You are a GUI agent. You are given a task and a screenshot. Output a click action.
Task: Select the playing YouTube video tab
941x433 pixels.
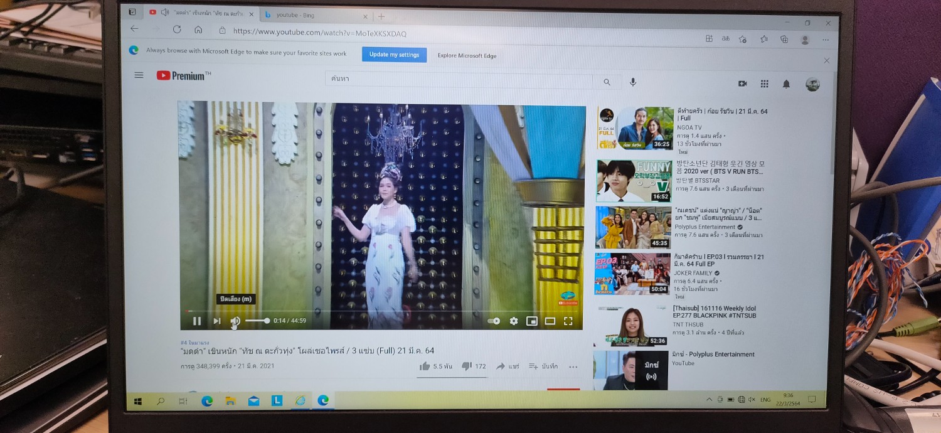[201, 13]
